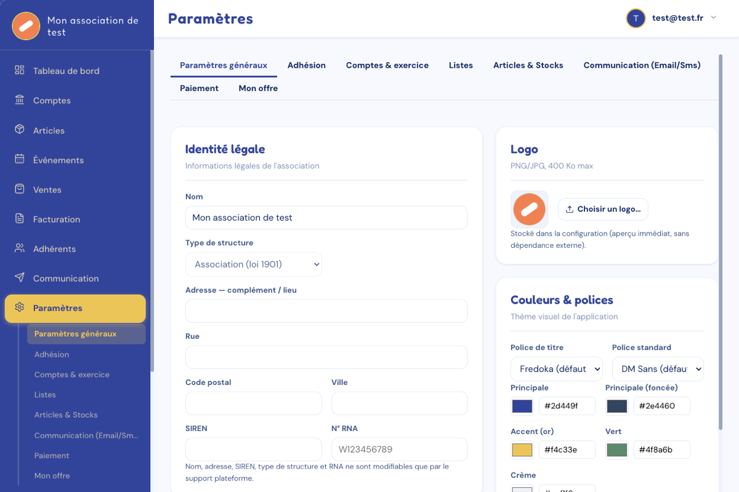Click the Facturation document icon
Image resolution: width=739 pixels, height=492 pixels.
(x=20, y=218)
